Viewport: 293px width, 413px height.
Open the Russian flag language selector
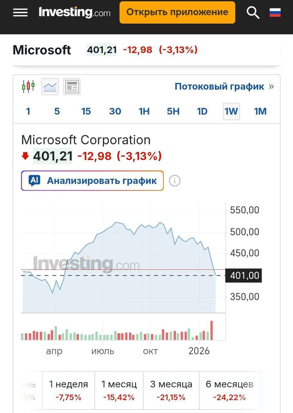click(275, 13)
